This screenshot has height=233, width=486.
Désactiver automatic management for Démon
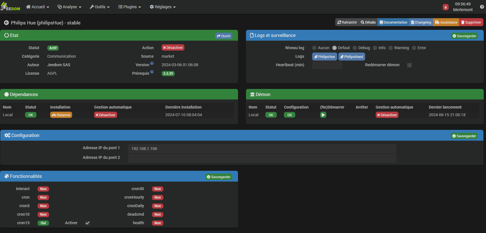click(387, 115)
